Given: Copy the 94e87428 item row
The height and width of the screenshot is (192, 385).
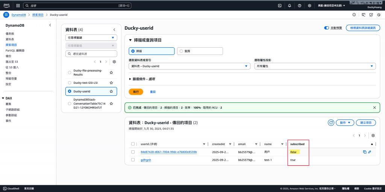Looking at the screenshot, I should pyautogui.click(x=365, y=152).
